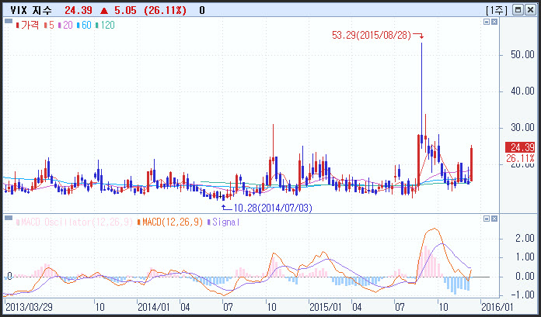
Task: Open the MACD panel menu icon
Action: 9,218
